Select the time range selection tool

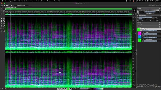click(4, 9)
